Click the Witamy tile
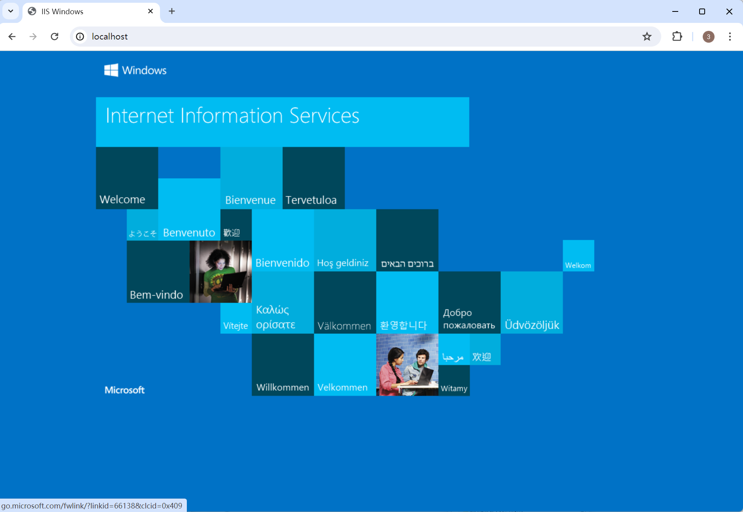This screenshot has height=512, width=743. pos(454,380)
